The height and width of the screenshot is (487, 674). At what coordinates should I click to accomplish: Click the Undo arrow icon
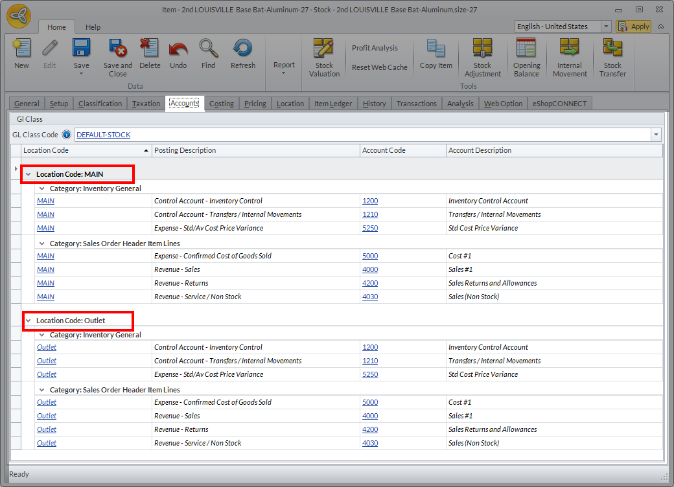point(178,49)
